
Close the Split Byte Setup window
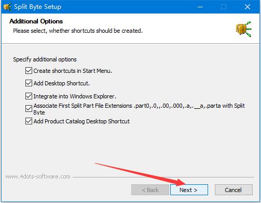(x=248, y=7)
